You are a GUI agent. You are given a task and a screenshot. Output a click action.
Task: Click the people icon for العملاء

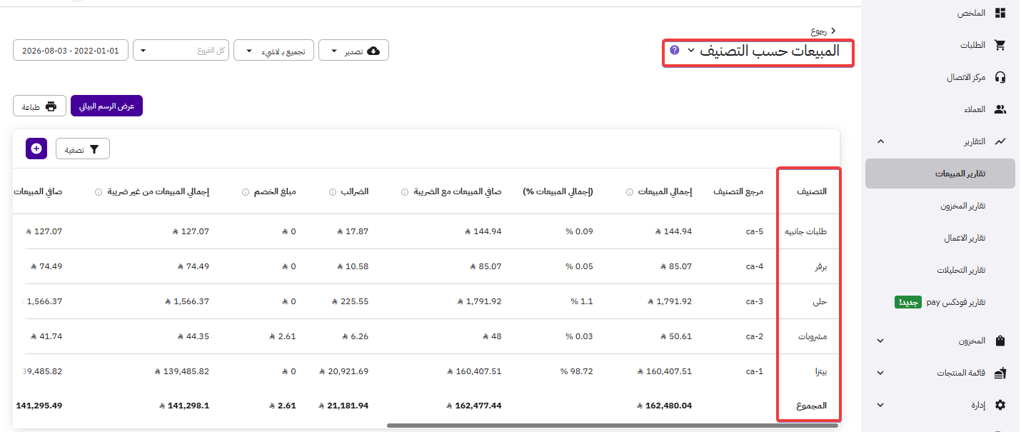pyautogui.click(x=1000, y=109)
